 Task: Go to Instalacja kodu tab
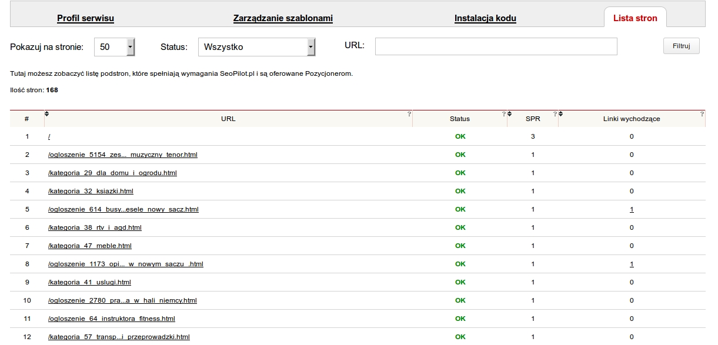[x=485, y=18]
